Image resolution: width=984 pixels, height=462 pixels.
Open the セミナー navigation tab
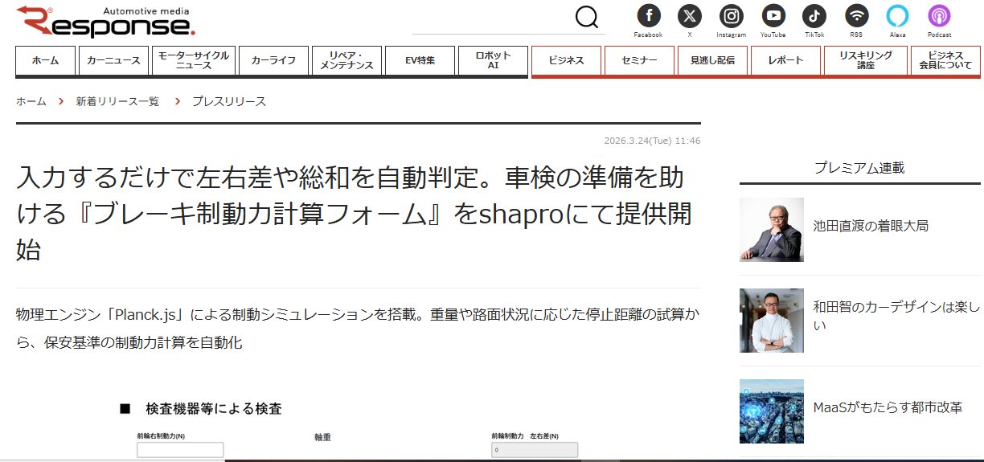639,60
